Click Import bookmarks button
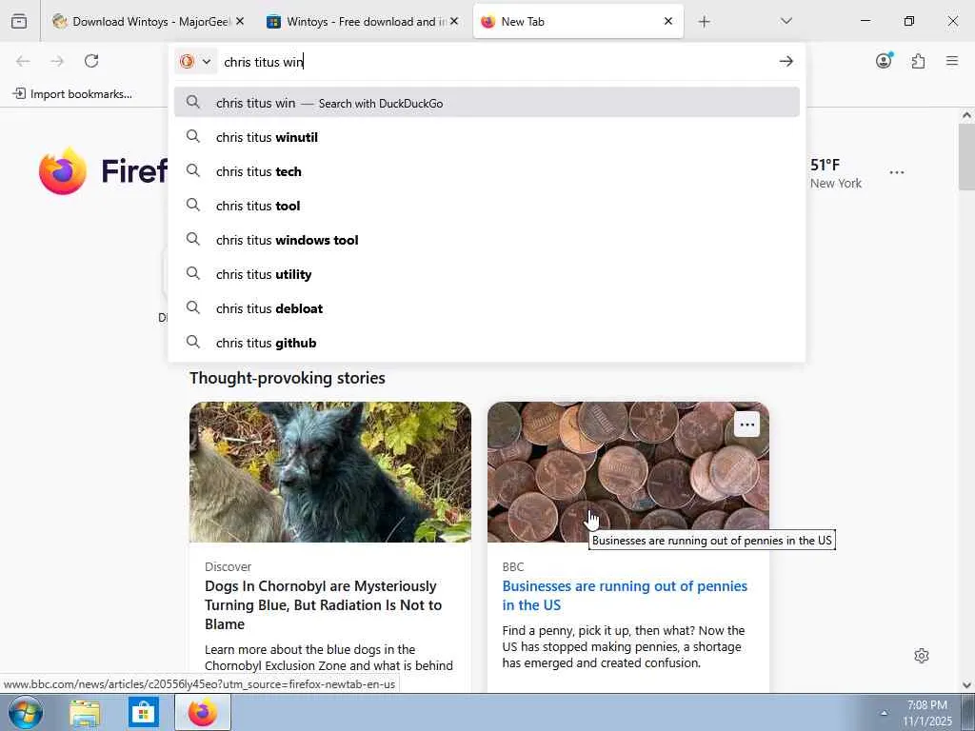Image resolution: width=975 pixels, height=731 pixels. point(72,94)
